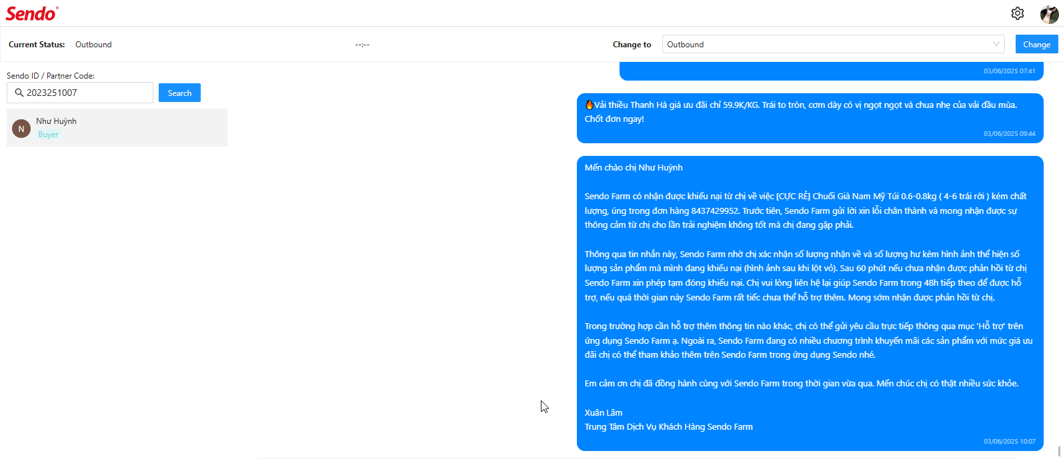Open the user profile avatar
This screenshot has width=1063, height=459.
point(1049,14)
